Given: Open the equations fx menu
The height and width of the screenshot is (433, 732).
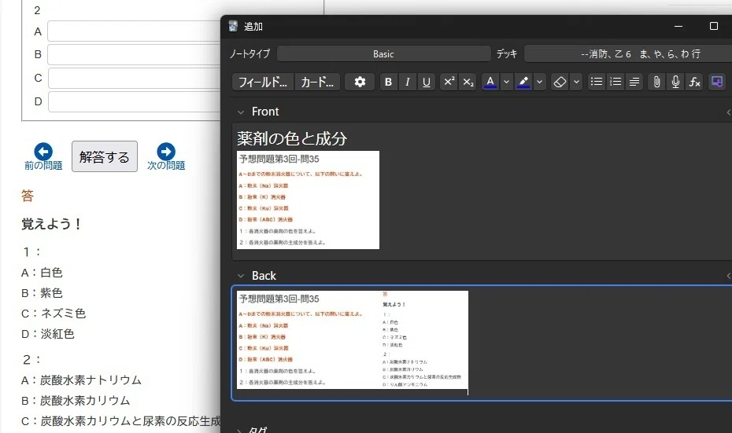Looking at the screenshot, I should 695,82.
